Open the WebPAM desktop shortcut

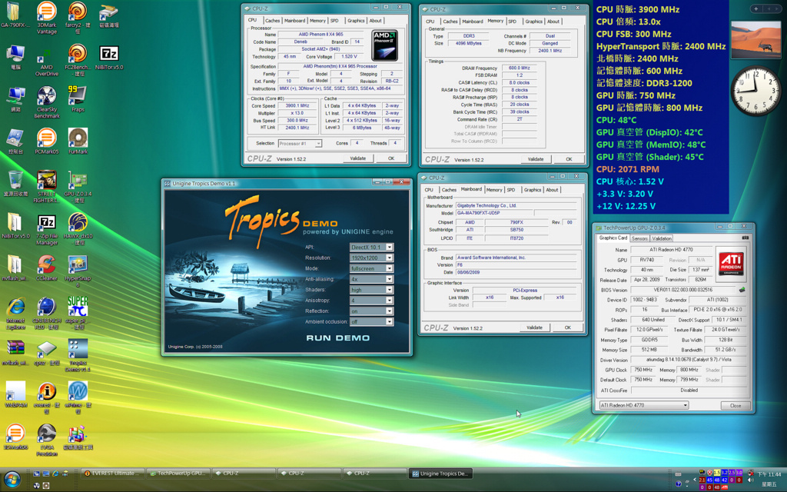point(15,394)
